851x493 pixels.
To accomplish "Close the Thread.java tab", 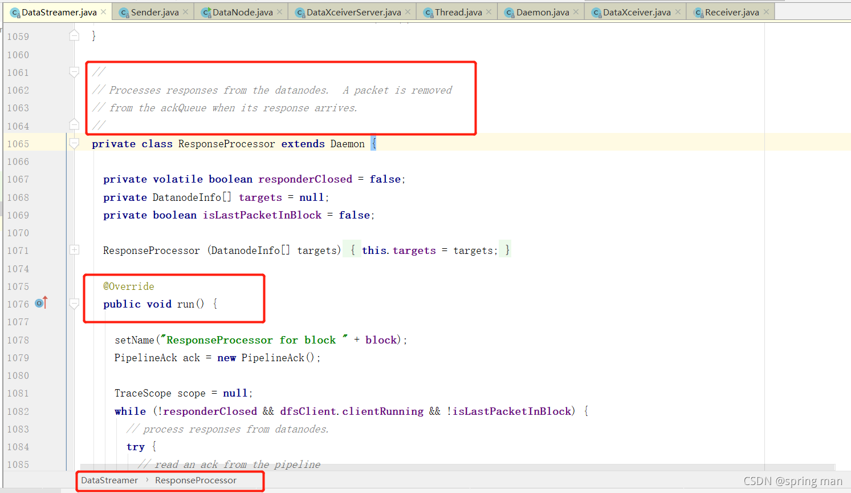I will (x=489, y=12).
